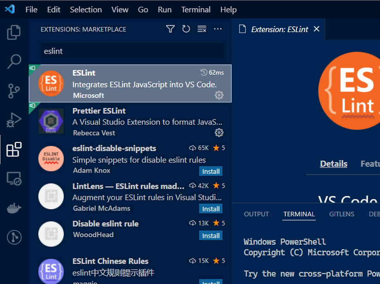Refresh the extensions list

click(186, 29)
